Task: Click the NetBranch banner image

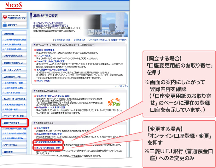Action: coord(105,25)
